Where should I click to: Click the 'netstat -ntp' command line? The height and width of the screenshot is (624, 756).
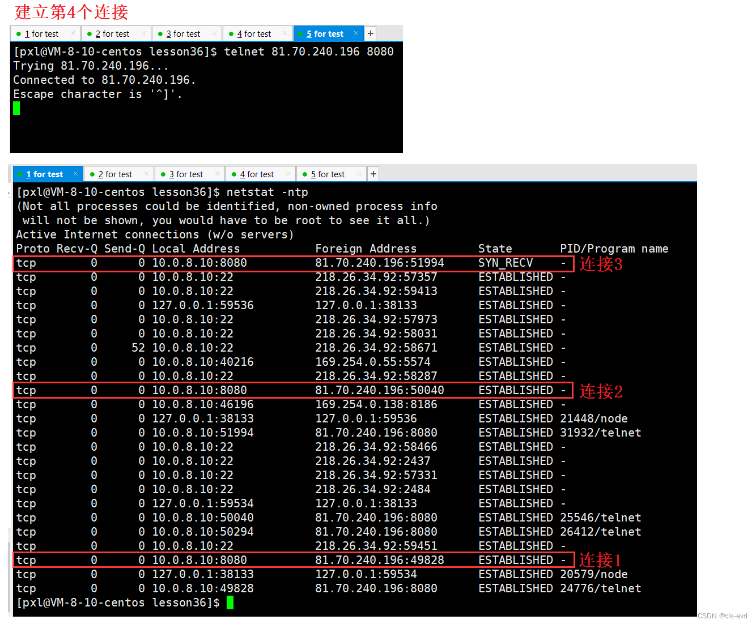click(162, 192)
